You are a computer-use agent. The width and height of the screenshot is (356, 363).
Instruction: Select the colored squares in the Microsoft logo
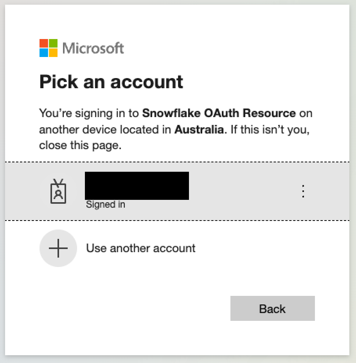click(x=48, y=48)
